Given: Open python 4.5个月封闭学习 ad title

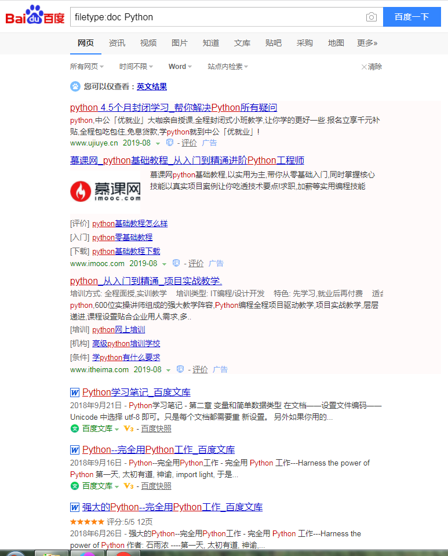Looking at the screenshot, I should click(x=174, y=107).
